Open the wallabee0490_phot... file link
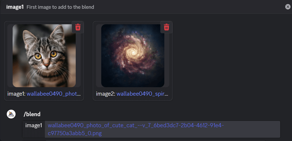Viewport: 292px width, 141px height. [54, 94]
